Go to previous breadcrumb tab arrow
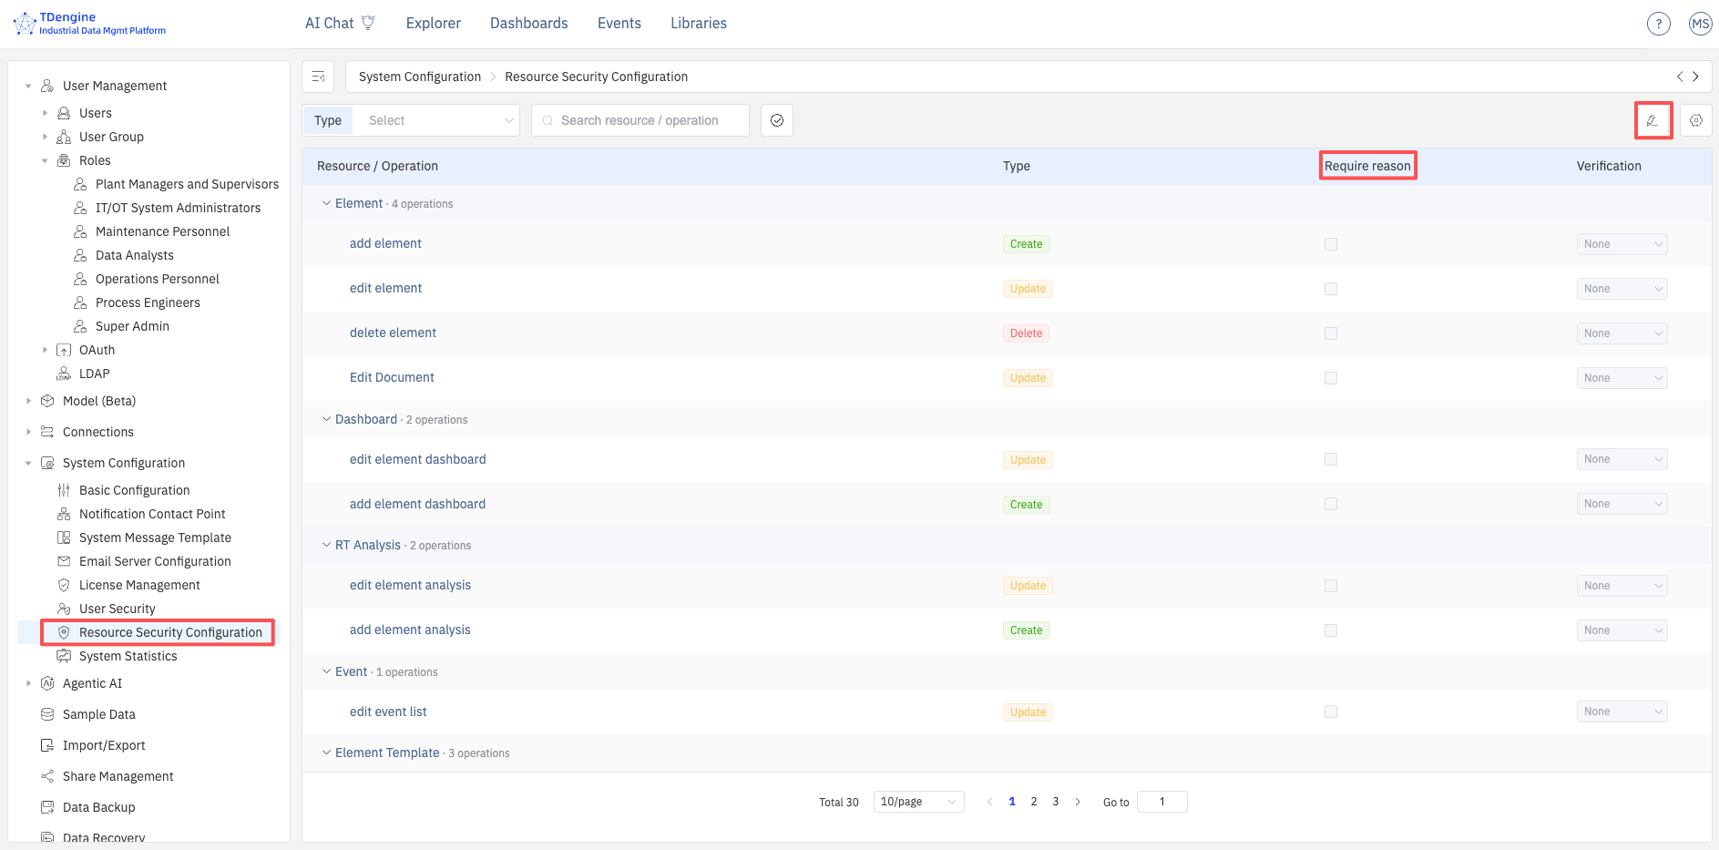Viewport: 1719px width, 850px height. 1680,77
